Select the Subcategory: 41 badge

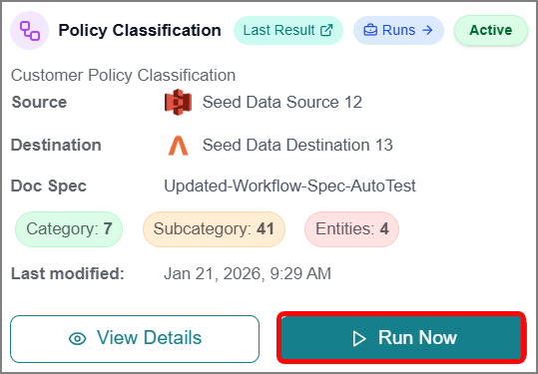click(214, 229)
